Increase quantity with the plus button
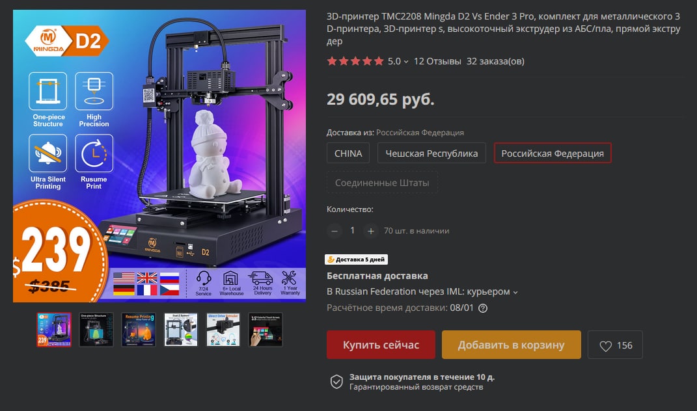Screen dimensions: 697x411 click(x=371, y=231)
